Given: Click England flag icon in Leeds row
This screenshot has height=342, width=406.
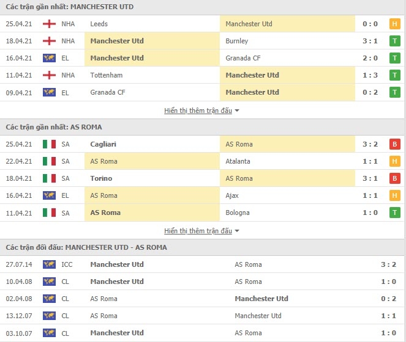Looking at the screenshot, I should (49, 24).
